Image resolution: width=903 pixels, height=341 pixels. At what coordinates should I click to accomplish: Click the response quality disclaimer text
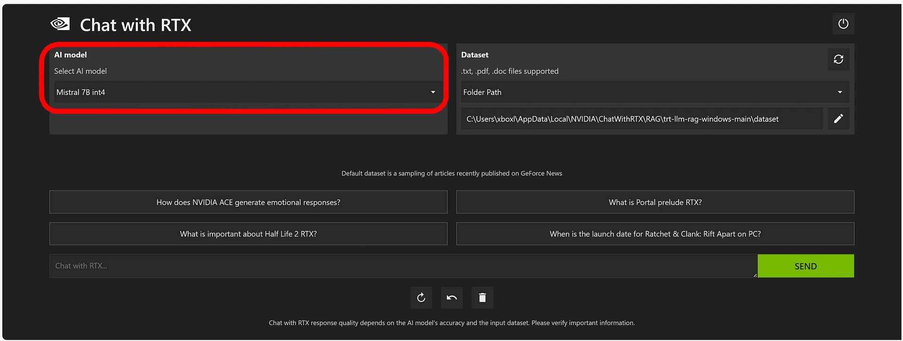(x=451, y=323)
